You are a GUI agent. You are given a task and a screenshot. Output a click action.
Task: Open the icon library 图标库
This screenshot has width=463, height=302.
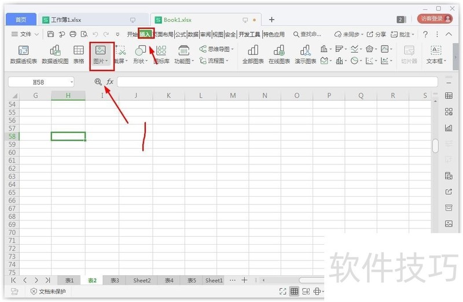point(161,54)
